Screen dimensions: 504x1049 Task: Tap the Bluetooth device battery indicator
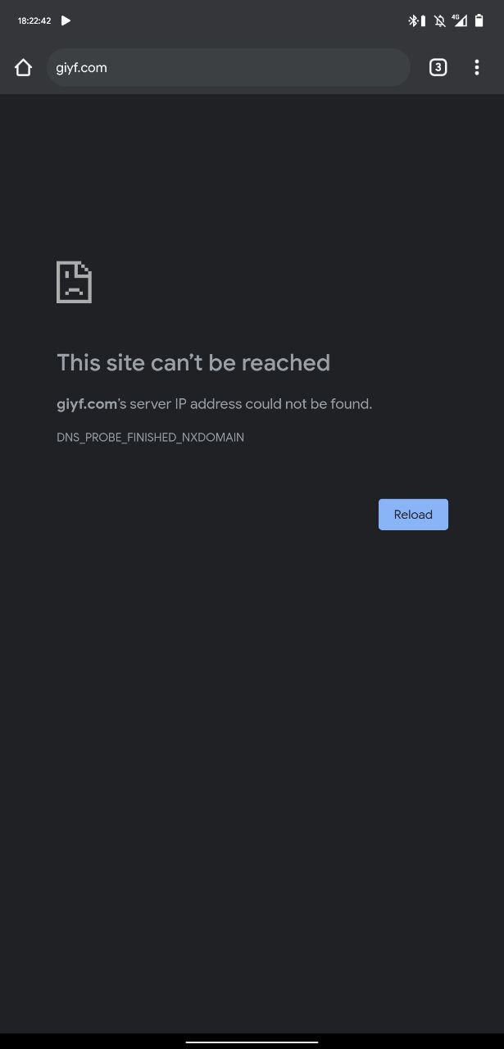pos(423,20)
